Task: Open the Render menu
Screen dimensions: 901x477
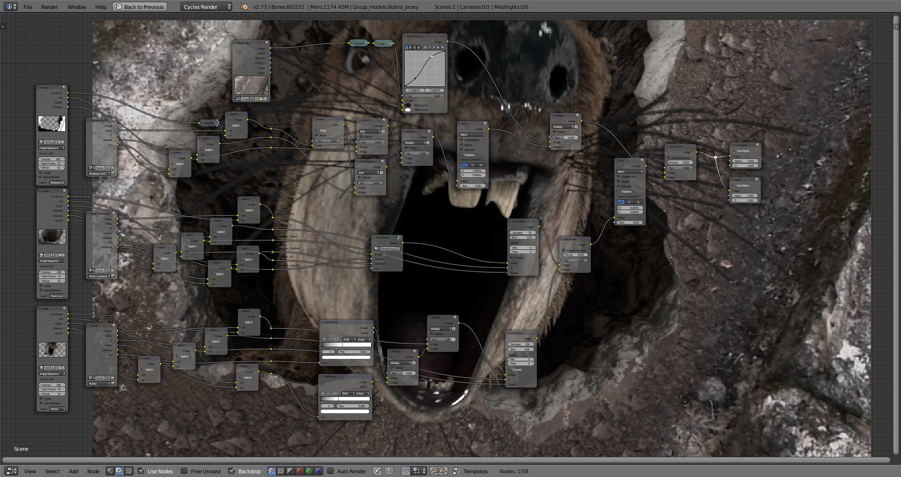Action: click(49, 7)
